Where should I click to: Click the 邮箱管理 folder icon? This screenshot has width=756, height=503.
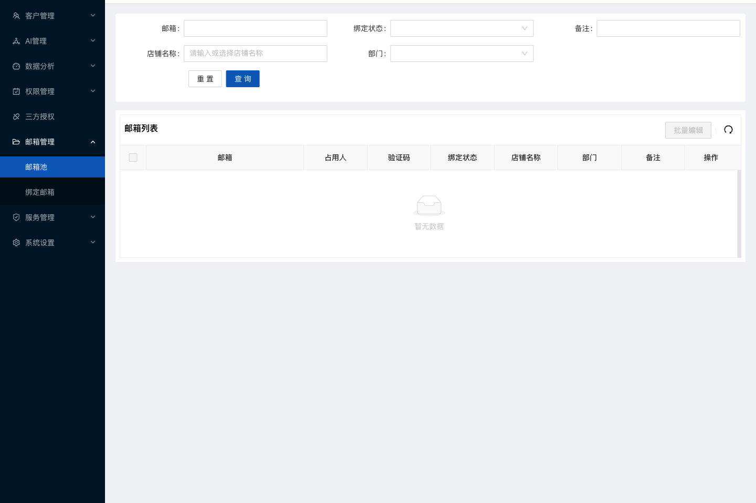click(16, 142)
